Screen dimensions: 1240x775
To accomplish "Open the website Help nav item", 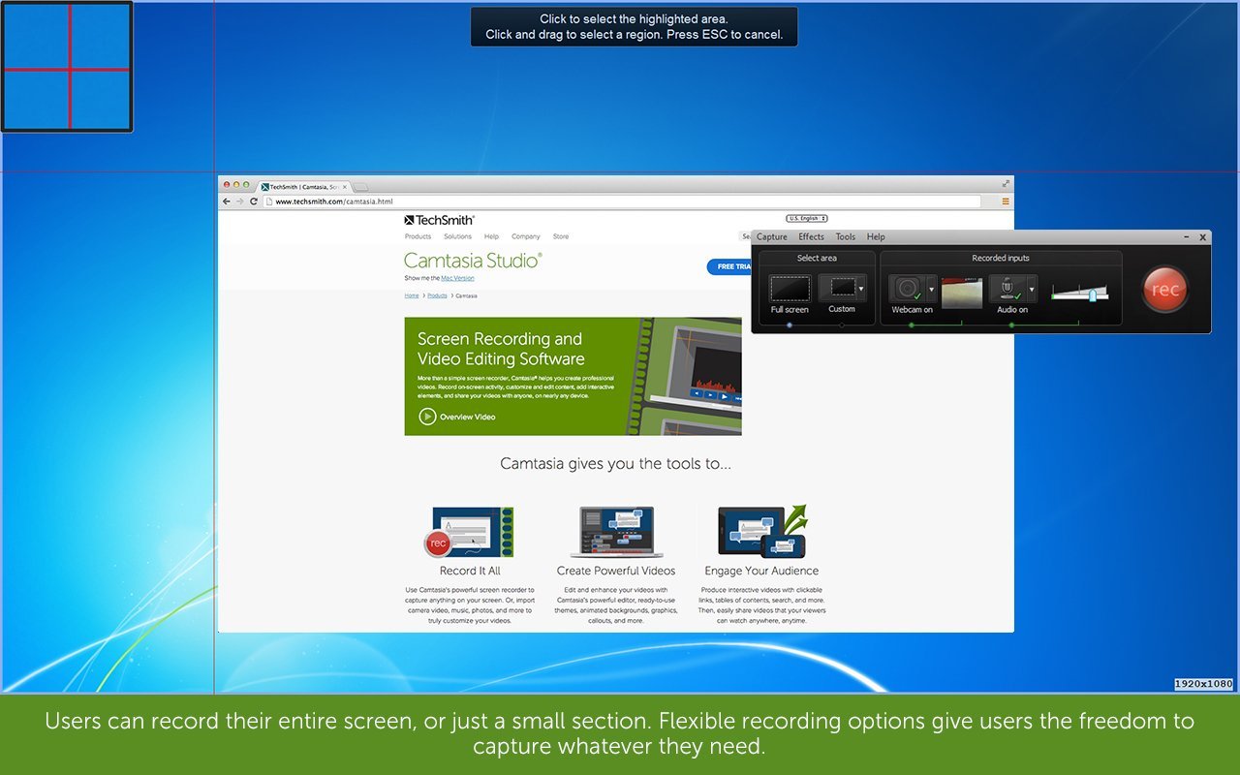I will tap(491, 236).
